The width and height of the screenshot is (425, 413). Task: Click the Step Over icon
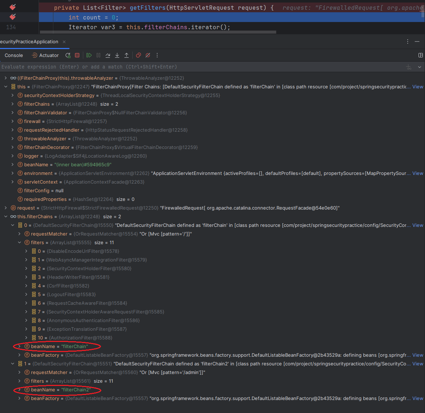point(108,55)
